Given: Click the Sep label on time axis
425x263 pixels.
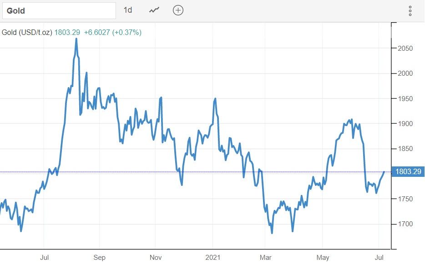Looking at the screenshot, I should [x=99, y=258].
